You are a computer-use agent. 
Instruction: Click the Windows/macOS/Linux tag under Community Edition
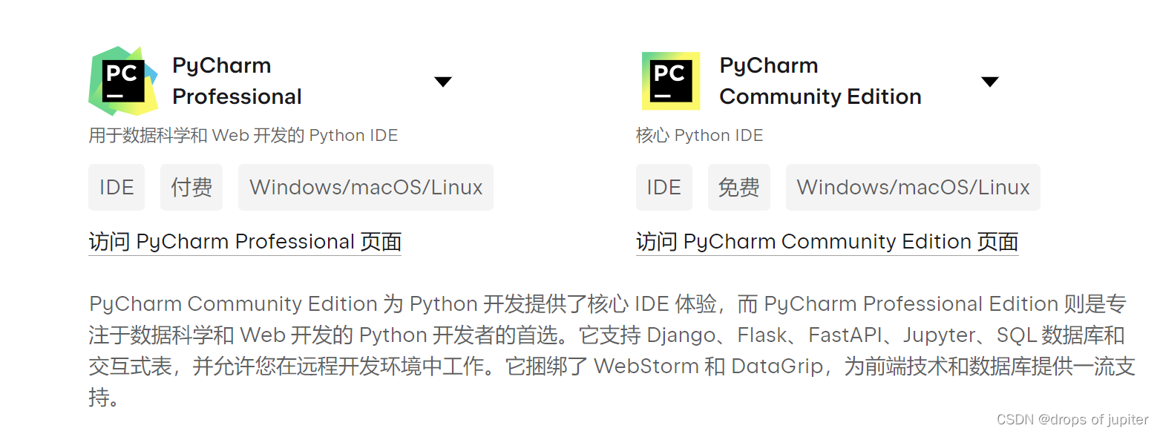(912, 187)
